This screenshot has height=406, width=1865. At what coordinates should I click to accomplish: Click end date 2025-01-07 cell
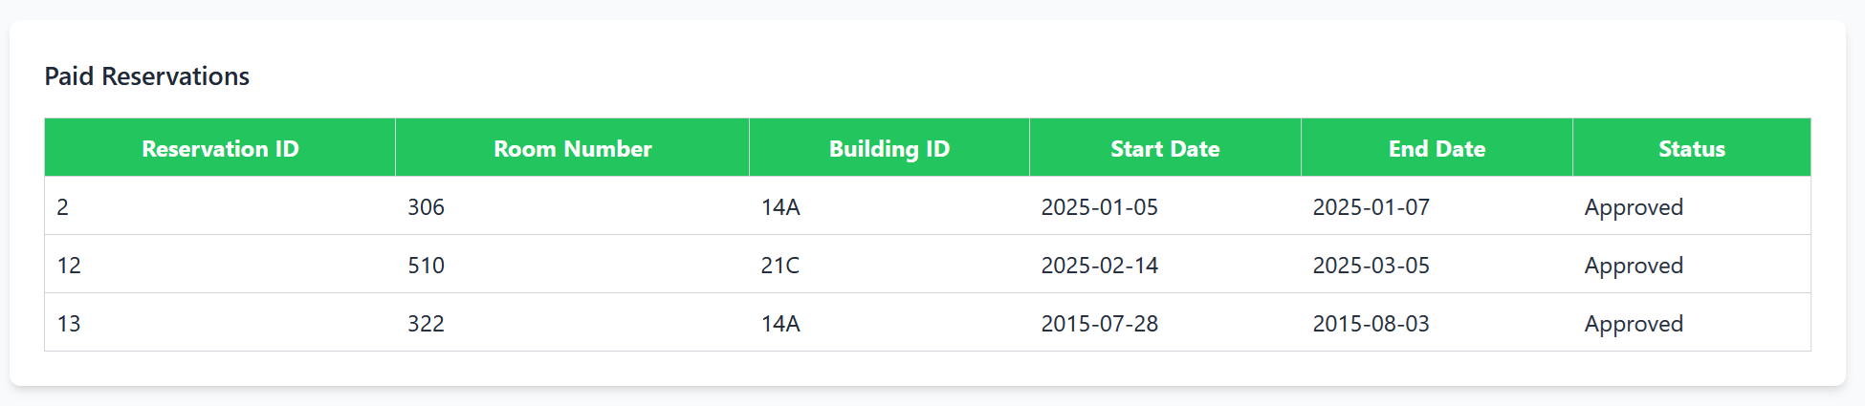coord(1371,207)
